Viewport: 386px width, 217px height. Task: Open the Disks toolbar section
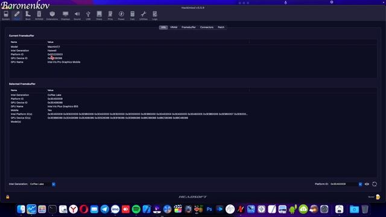[99, 15]
